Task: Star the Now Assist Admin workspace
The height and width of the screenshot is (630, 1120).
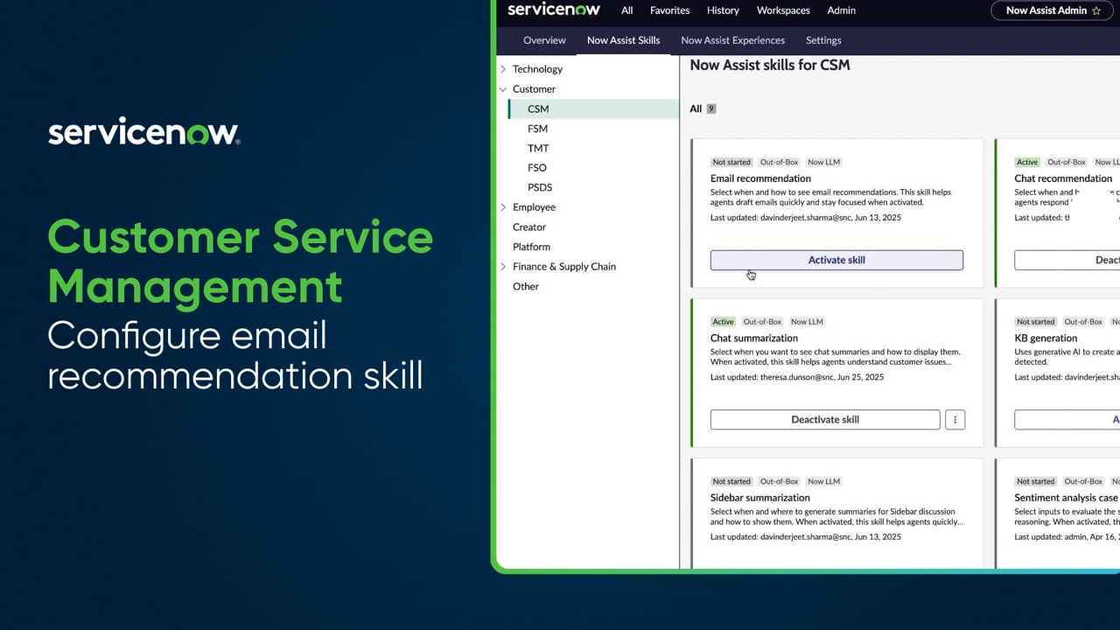Action: point(1096,10)
